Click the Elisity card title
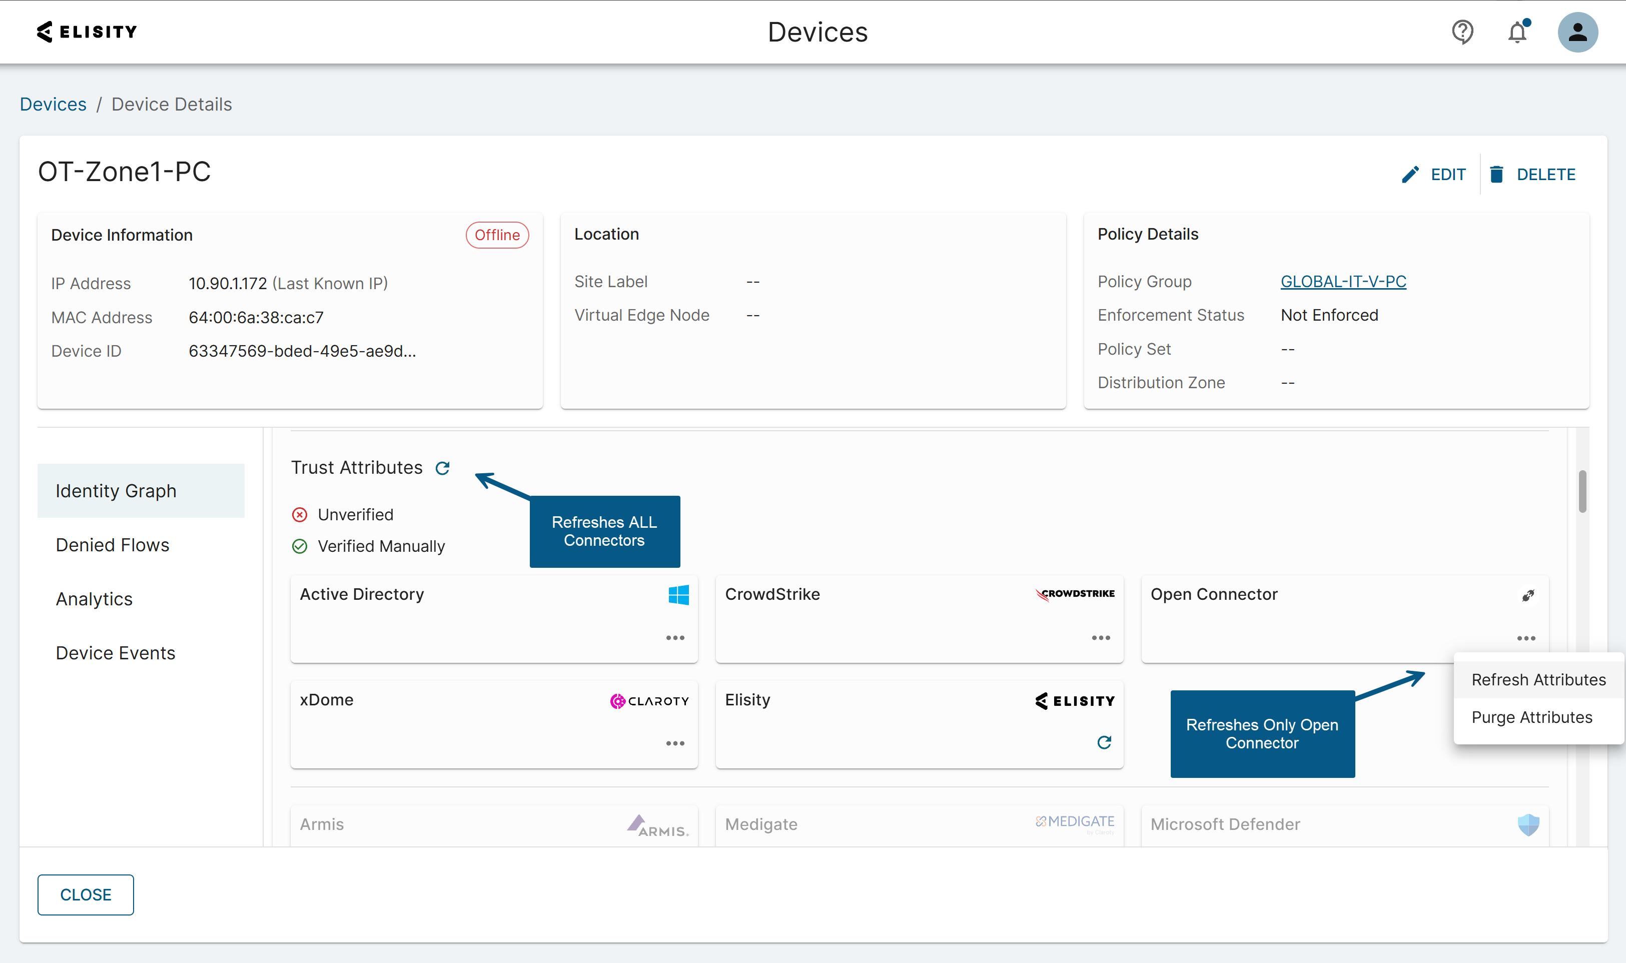Screen dimensions: 1626x963 click(747, 699)
